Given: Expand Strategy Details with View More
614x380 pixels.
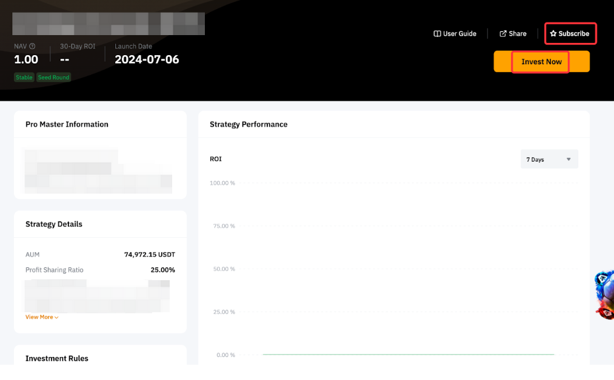Looking at the screenshot, I should 39,317.
